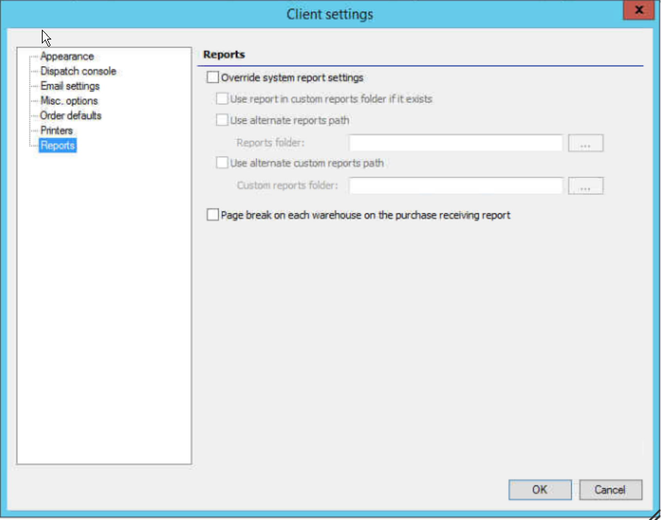661x520 pixels.
Task: Tick Use report in custom reports folder
Action: tap(222, 99)
